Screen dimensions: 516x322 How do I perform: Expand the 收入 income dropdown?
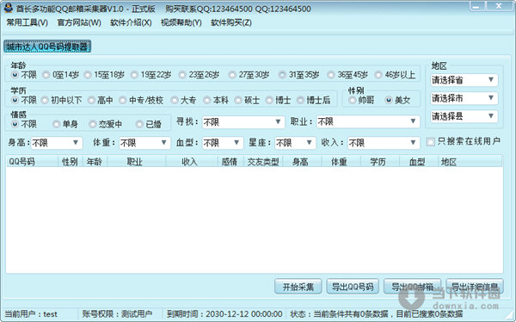(384, 143)
